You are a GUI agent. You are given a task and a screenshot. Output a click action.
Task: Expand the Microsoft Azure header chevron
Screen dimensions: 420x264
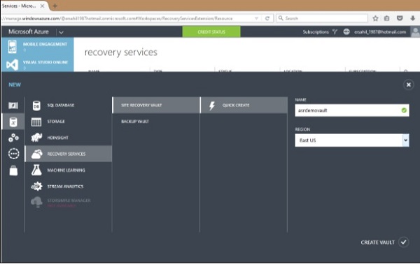[61, 32]
